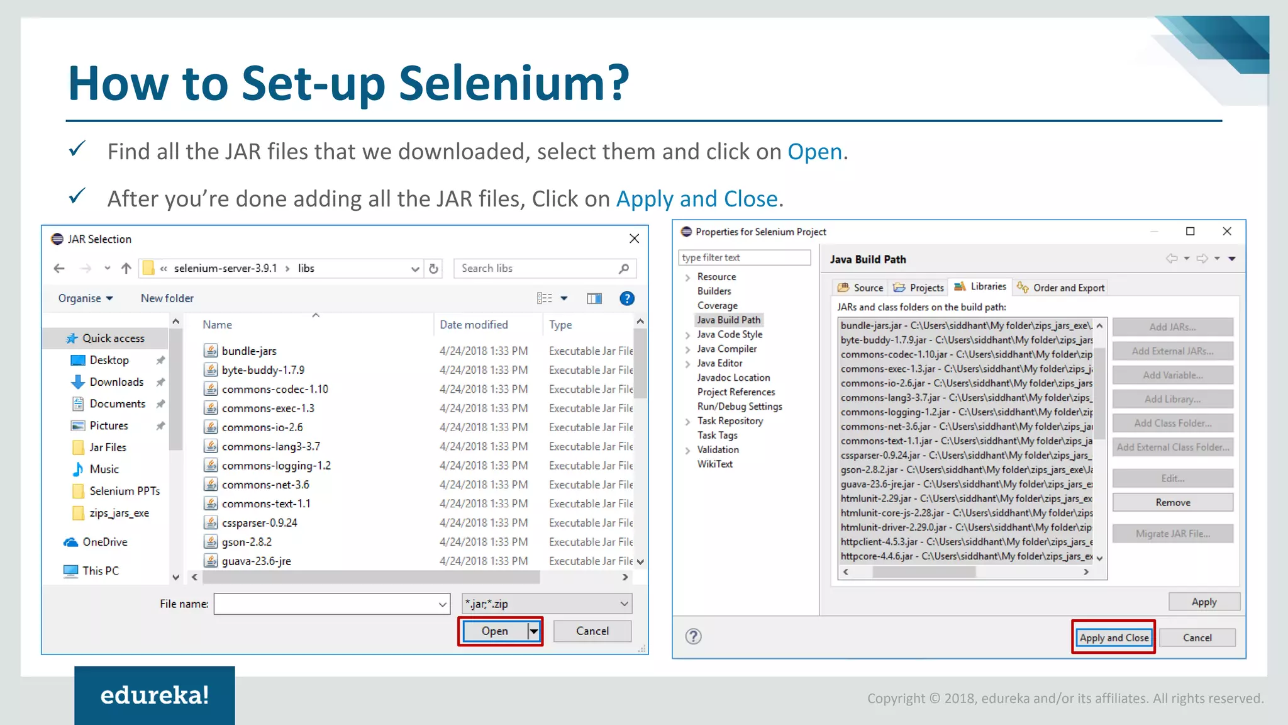Refresh the libs folder listing
The image size is (1288, 725).
pyautogui.click(x=433, y=269)
